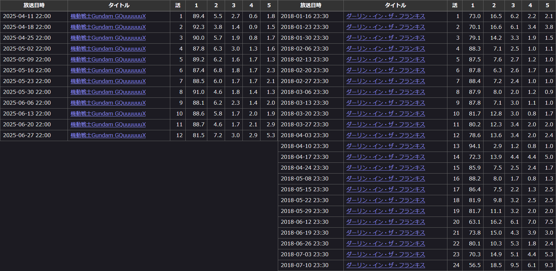Click the 放送日時 header in the フランキス table

pyautogui.click(x=311, y=5)
